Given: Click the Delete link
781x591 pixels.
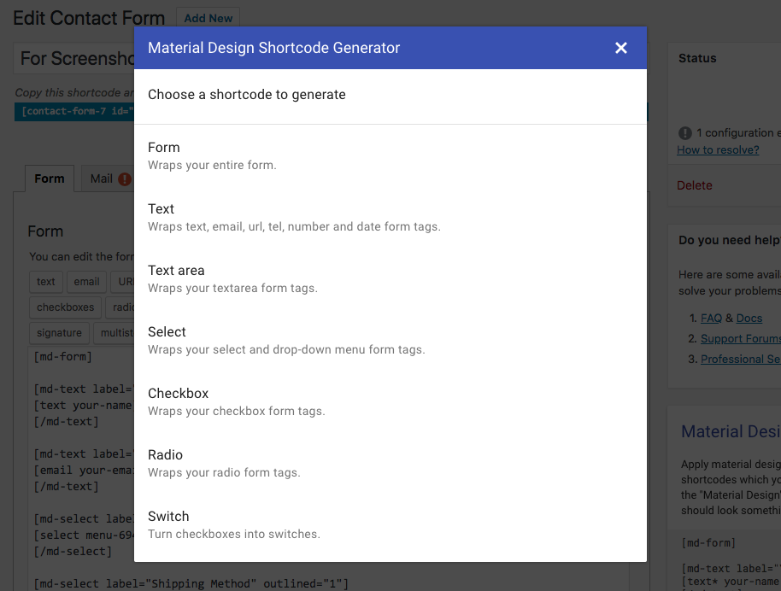Looking at the screenshot, I should click(x=694, y=185).
